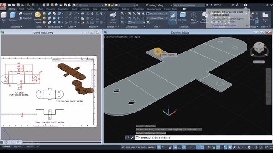
Task: Switch to the Solid ribbon tab
Action: click(21, 9)
